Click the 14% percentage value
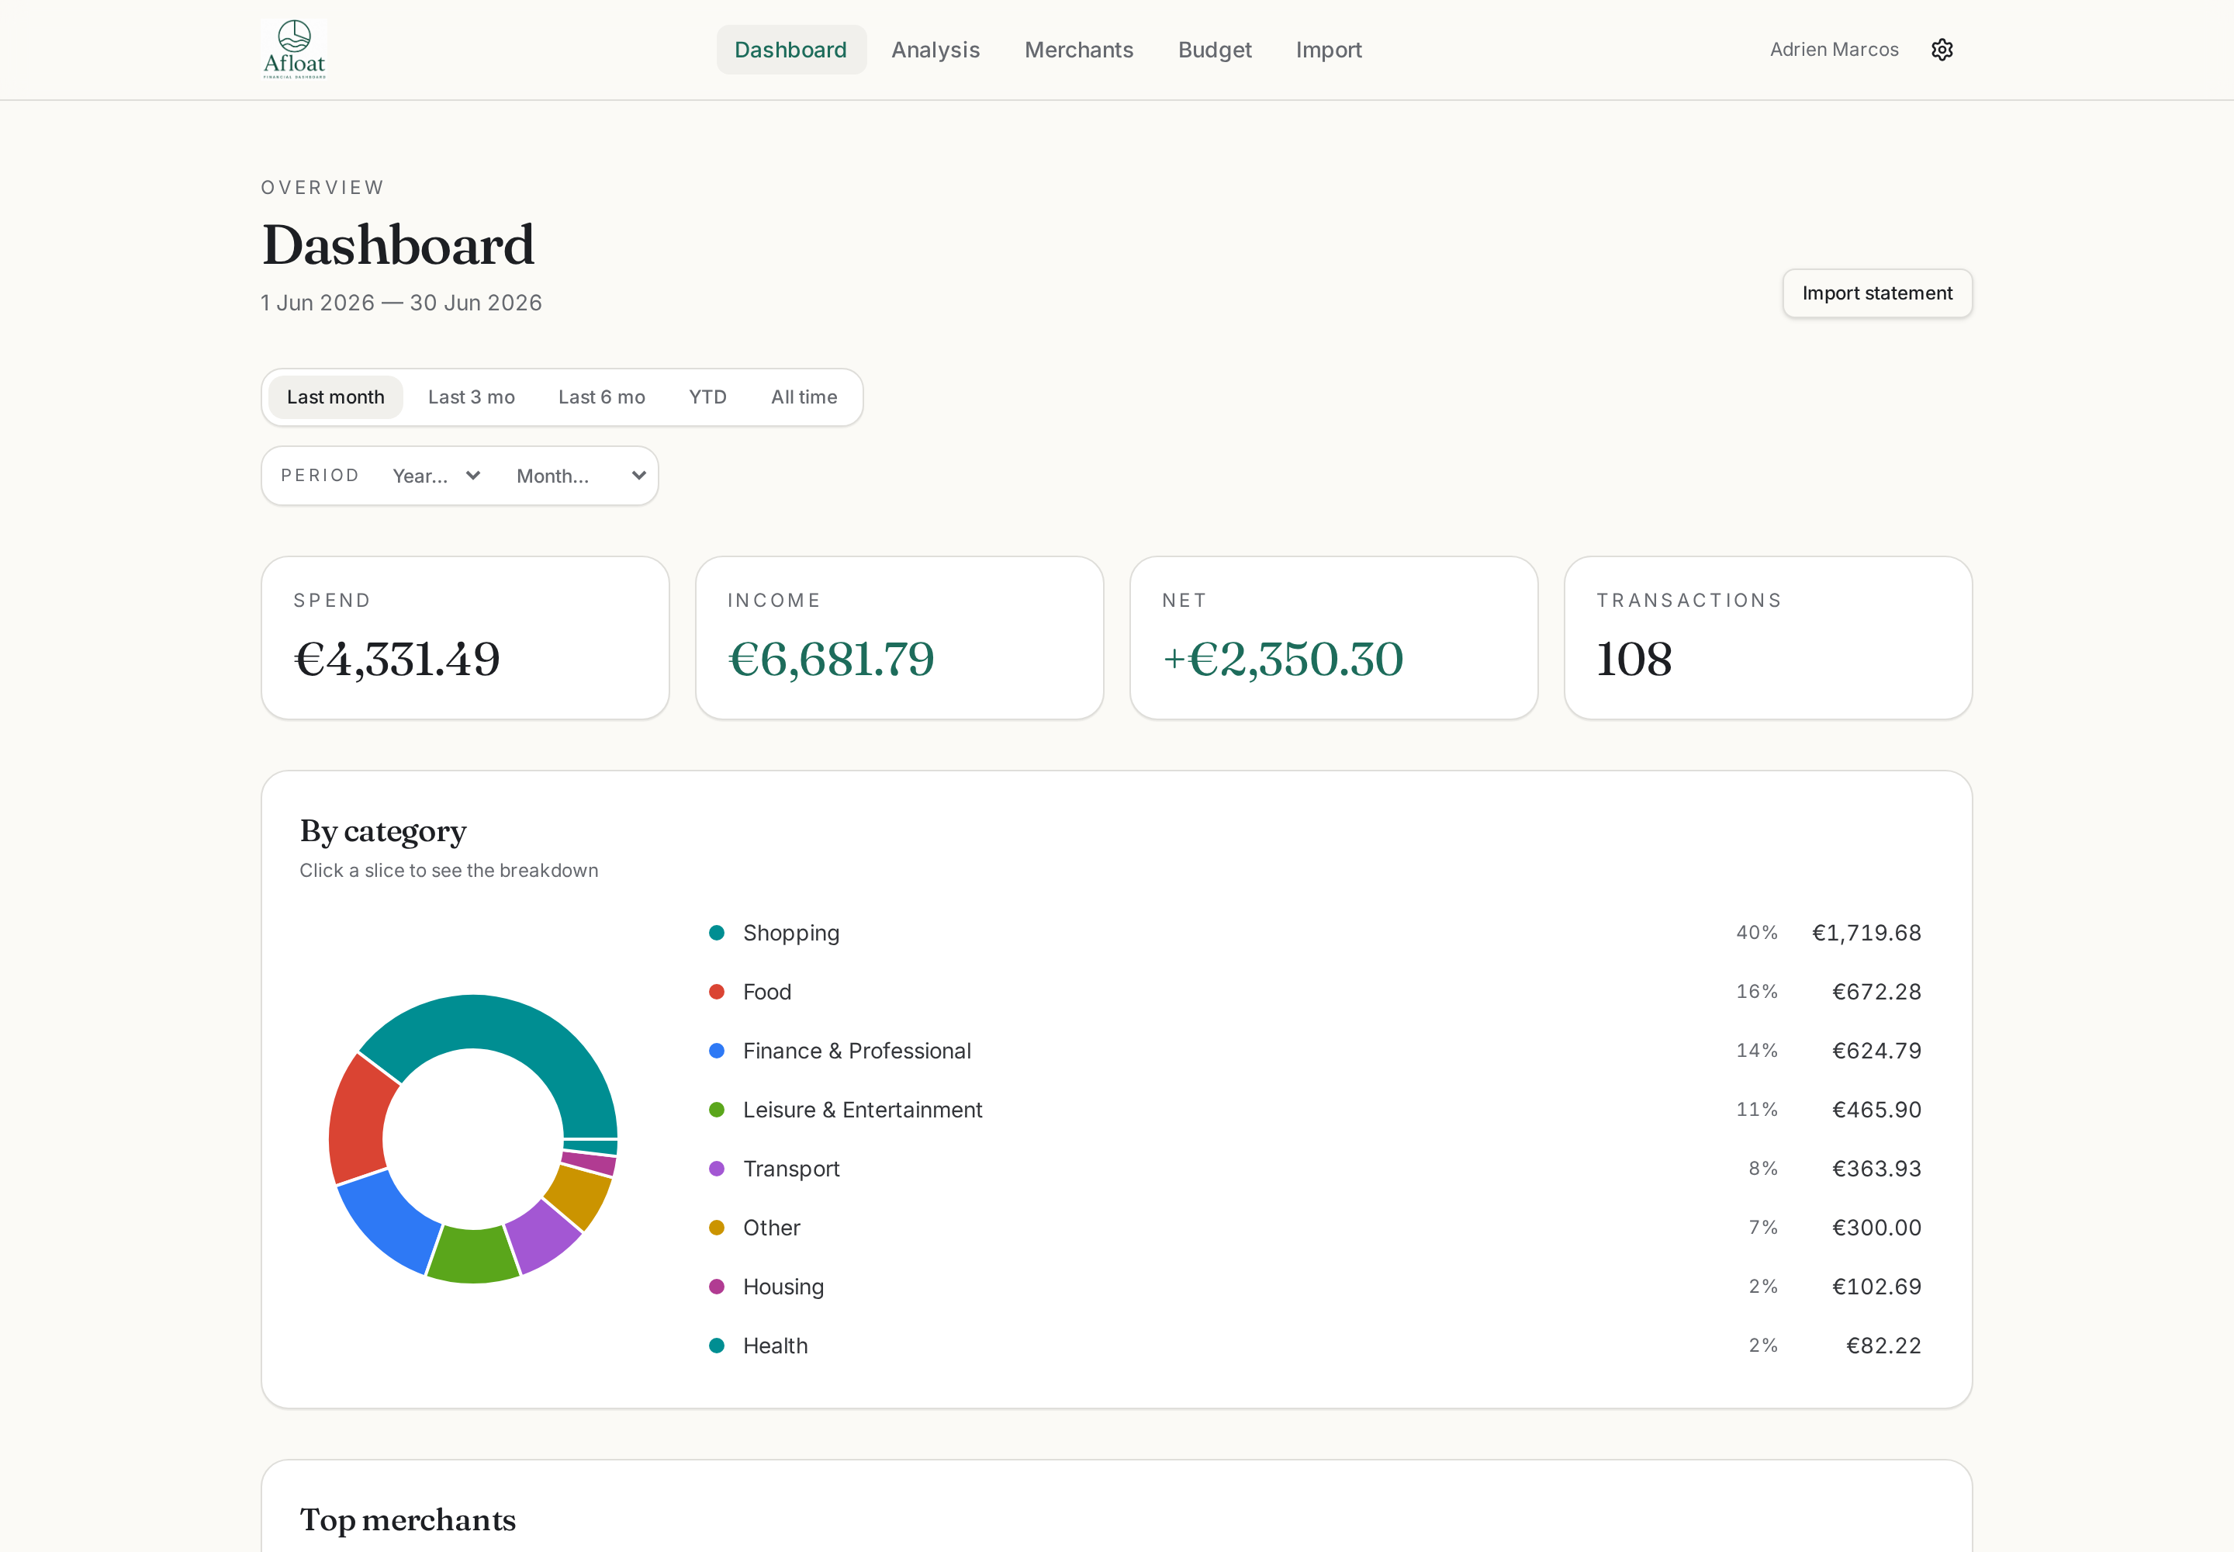This screenshot has height=1552, width=2234. [1757, 1051]
